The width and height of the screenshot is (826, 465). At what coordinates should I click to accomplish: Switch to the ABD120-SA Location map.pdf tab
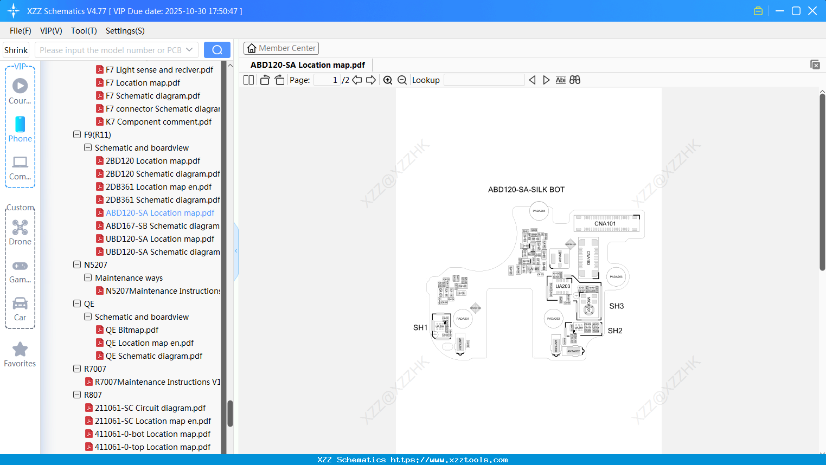[x=308, y=64]
